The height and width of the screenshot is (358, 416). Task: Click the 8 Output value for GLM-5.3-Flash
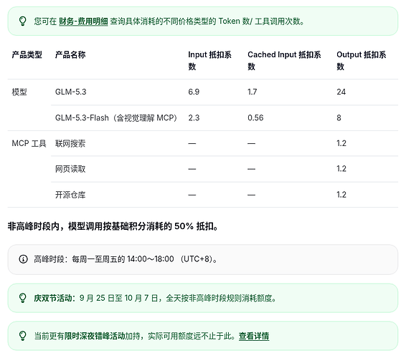(x=339, y=118)
